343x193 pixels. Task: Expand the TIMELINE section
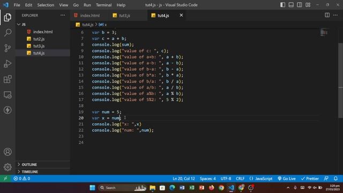43,172
